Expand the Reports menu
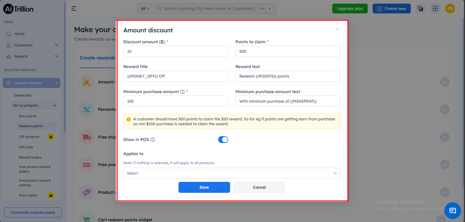This screenshot has width=465, height=222. tap(32, 56)
